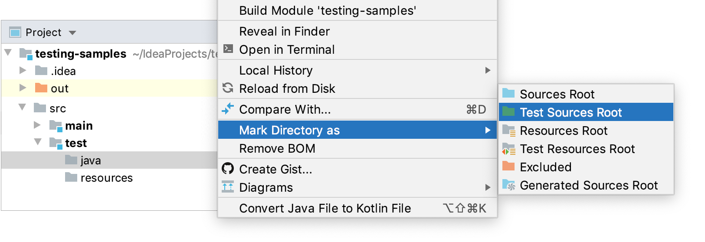Viewport: 705px width, 242px height.
Task: Click the orange Excluded folder icon
Action: click(x=508, y=166)
